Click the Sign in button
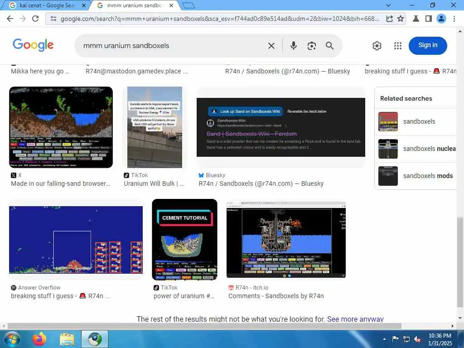This screenshot has height=348, width=464. (x=428, y=45)
